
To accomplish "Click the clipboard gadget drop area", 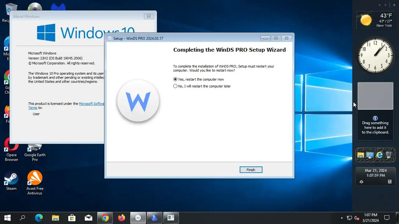I will pyautogui.click(x=375, y=96).
